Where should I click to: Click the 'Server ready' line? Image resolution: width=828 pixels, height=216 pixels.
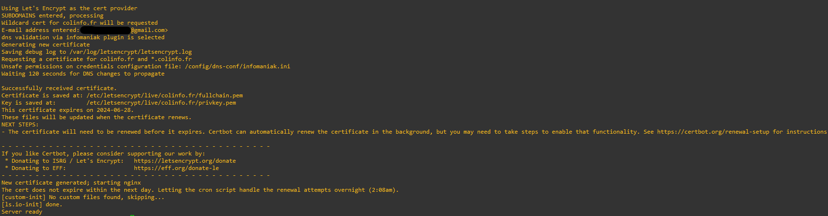(x=22, y=212)
